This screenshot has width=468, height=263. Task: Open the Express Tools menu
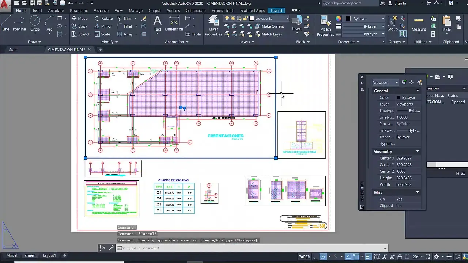(223, 10)
